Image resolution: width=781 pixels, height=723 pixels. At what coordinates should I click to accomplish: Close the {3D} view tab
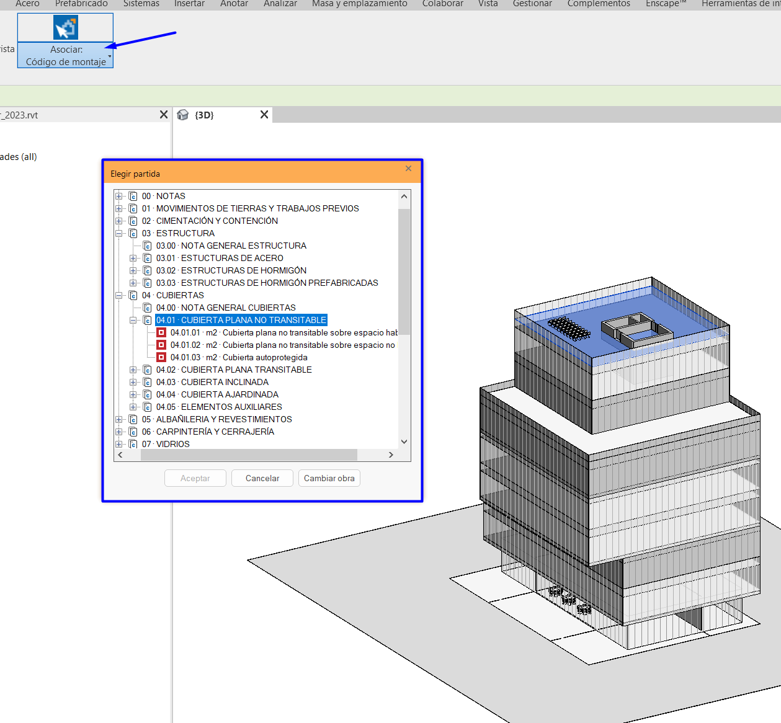click(x=264, y=115)
